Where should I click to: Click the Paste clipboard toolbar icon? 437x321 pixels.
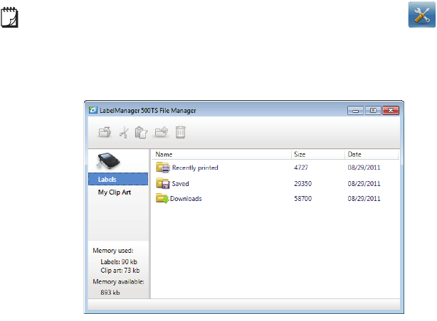pyautogui.click(x=141, y=132)
